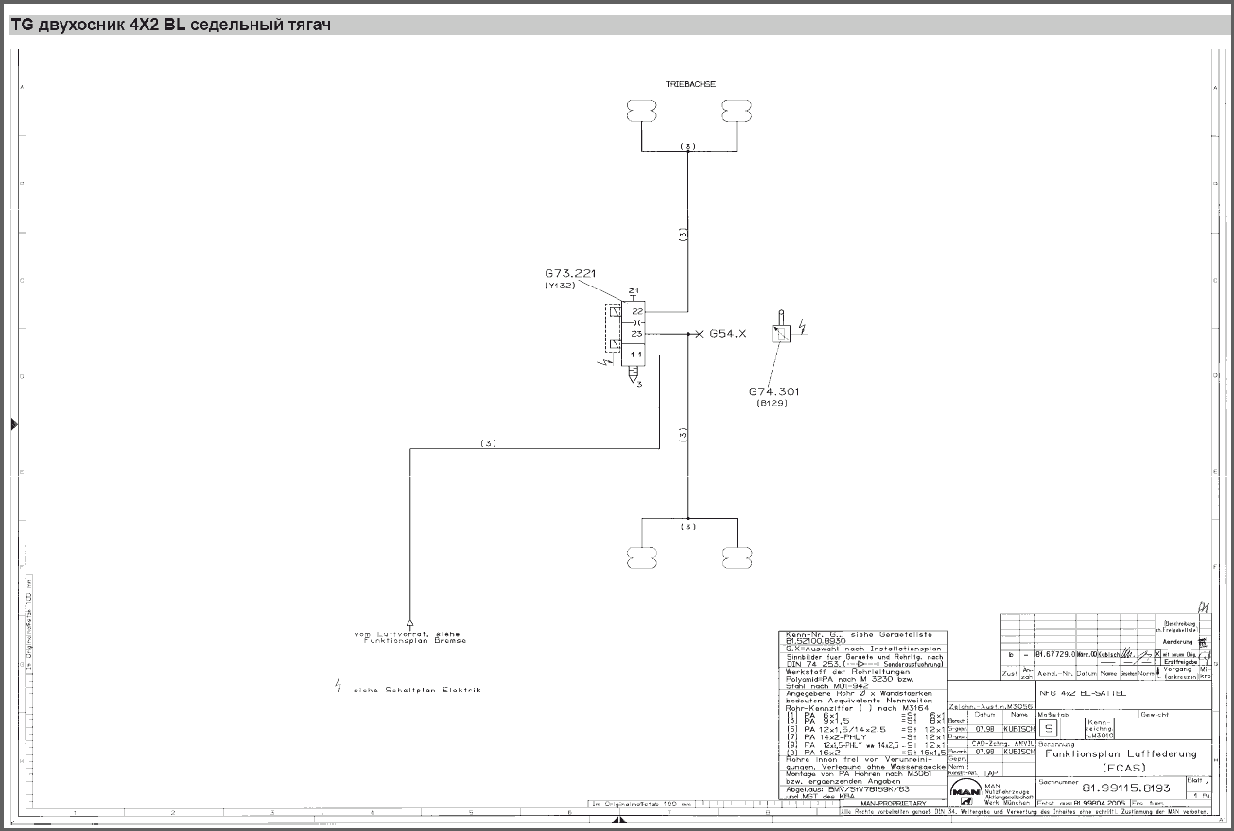The image size is (1234, 831).
Task: Click the upper-left air bellows under TRIEBACHSE
Action: point(641,112)
